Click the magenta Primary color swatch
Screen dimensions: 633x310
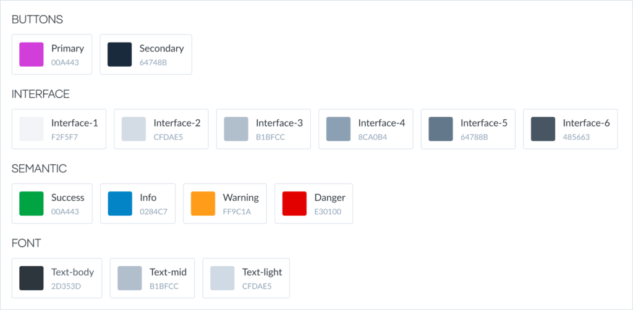(x=32, y=54)
